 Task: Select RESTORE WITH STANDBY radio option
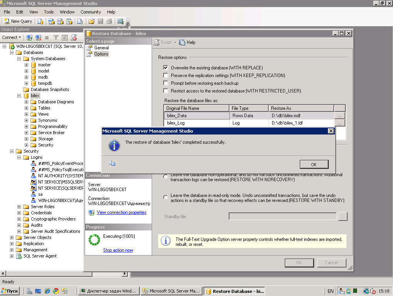click(166, 197)
